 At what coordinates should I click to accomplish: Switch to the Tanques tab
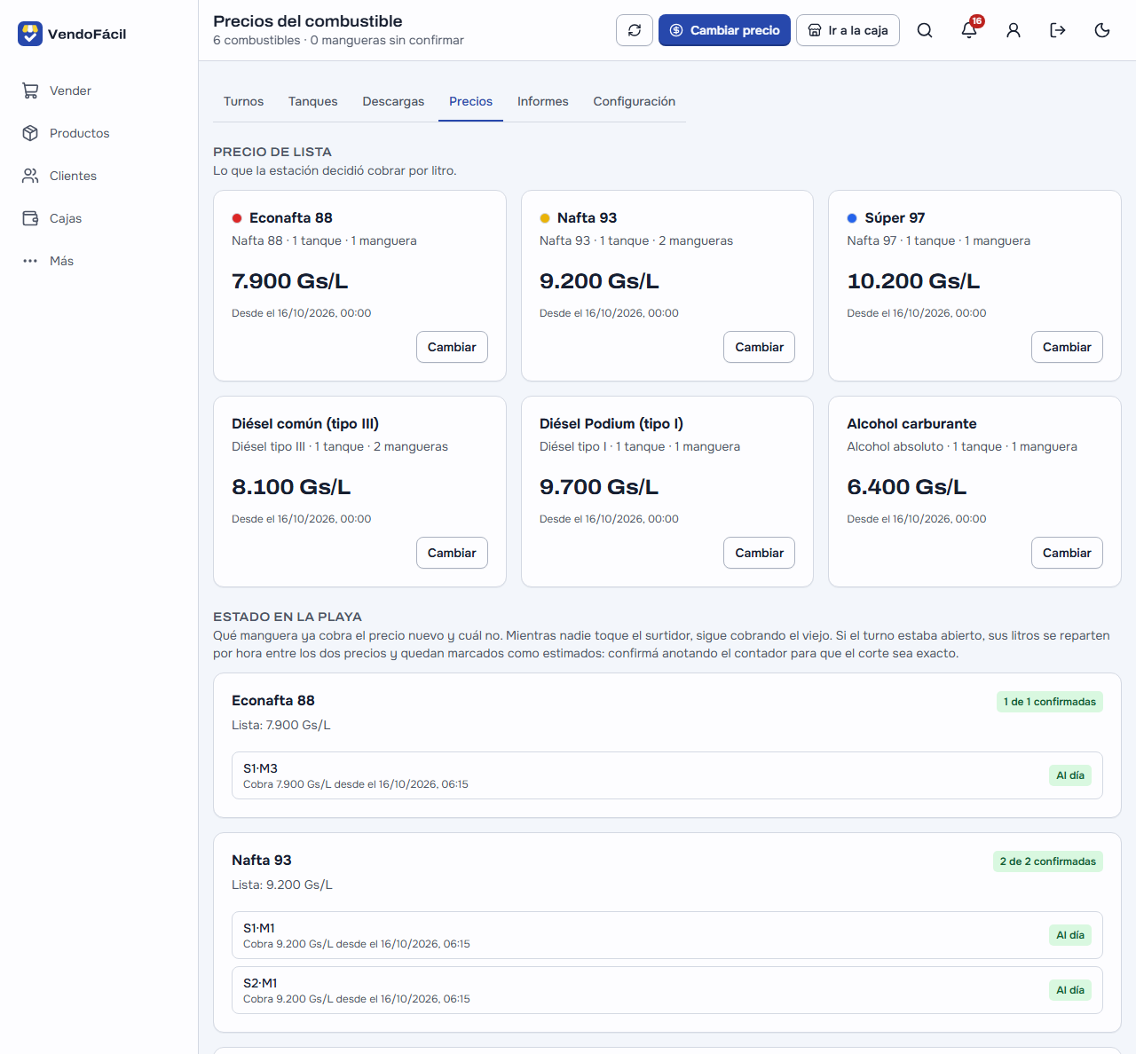pos(312,101)
